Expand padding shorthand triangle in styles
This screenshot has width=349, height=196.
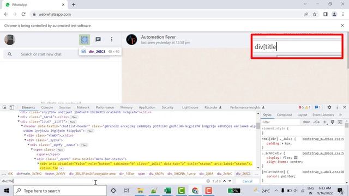coord(282,144)
